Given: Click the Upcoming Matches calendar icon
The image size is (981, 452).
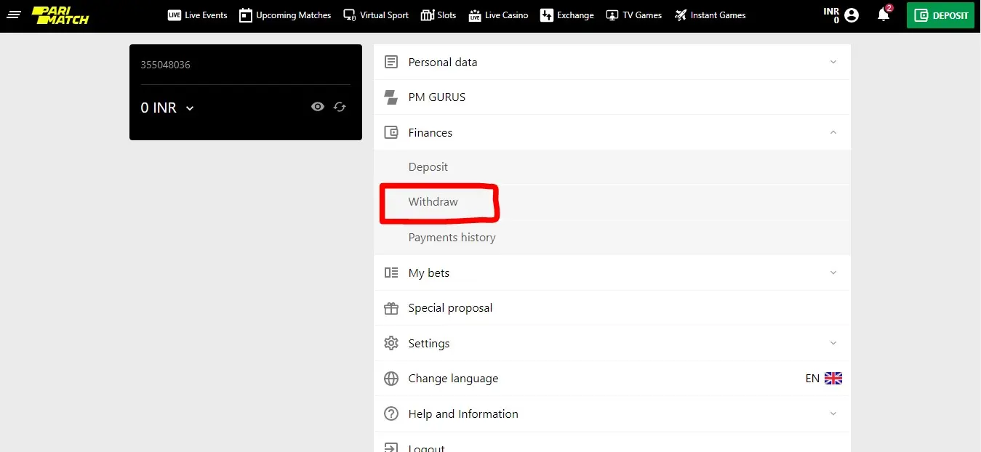Looking at the screenshot, I should [246, 15].
